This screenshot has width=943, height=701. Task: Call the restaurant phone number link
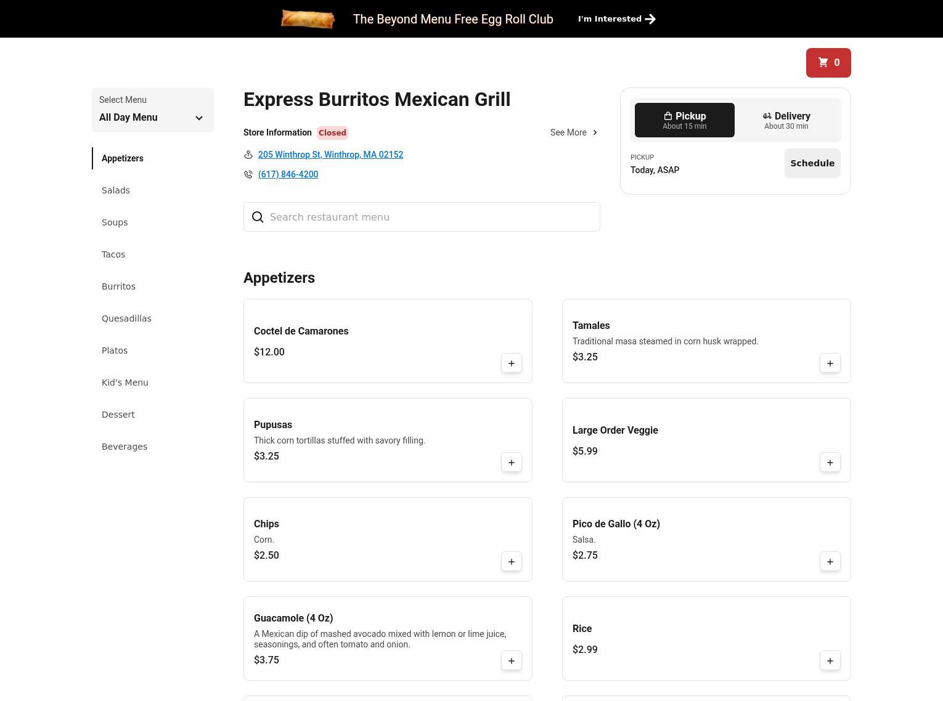(288, 174)
